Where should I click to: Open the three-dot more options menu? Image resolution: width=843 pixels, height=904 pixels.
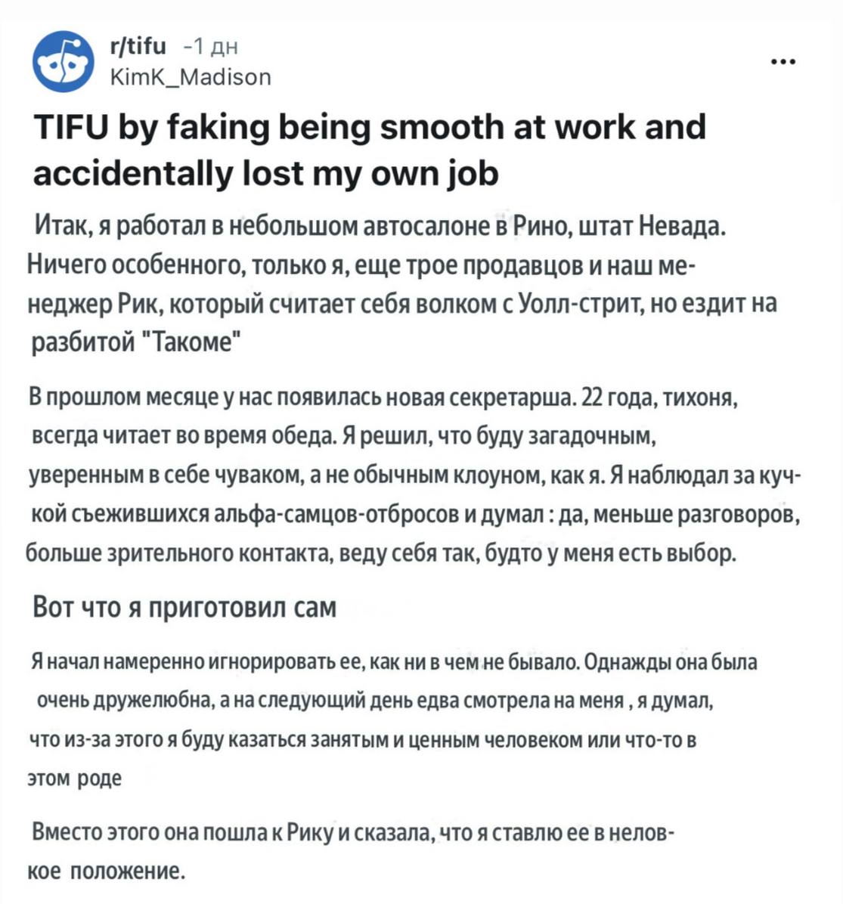click(784, 62)
